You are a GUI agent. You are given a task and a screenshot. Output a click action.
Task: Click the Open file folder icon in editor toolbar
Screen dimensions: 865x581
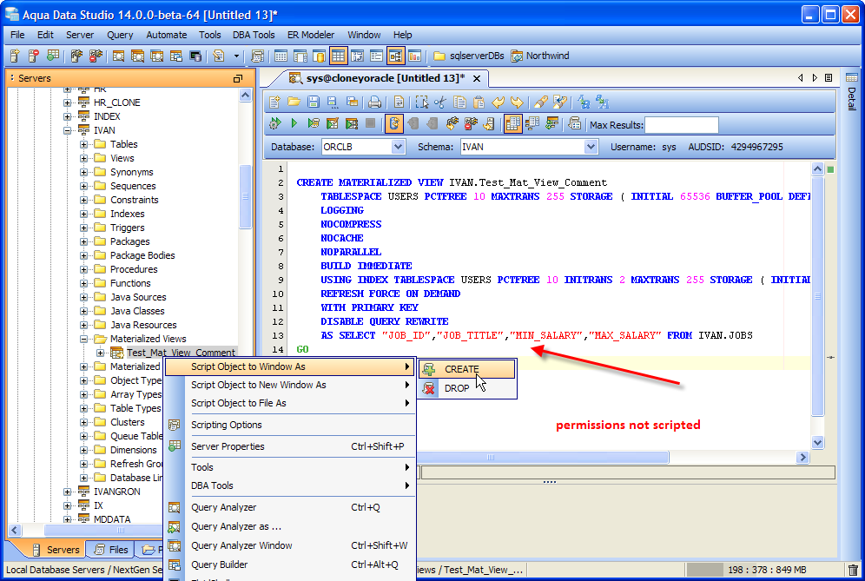coord(294,102)
